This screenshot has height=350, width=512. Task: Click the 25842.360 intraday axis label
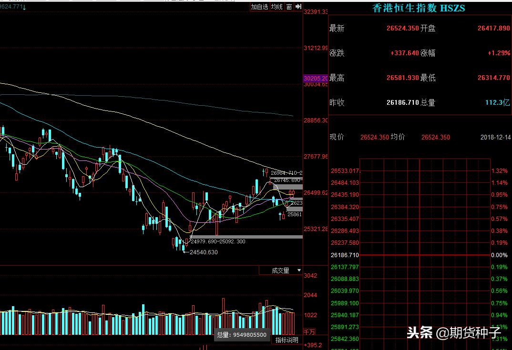click(x=345, y=339)
